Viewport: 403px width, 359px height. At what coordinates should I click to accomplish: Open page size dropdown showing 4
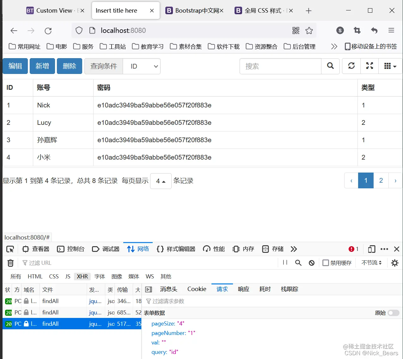(x=161, y=181)
